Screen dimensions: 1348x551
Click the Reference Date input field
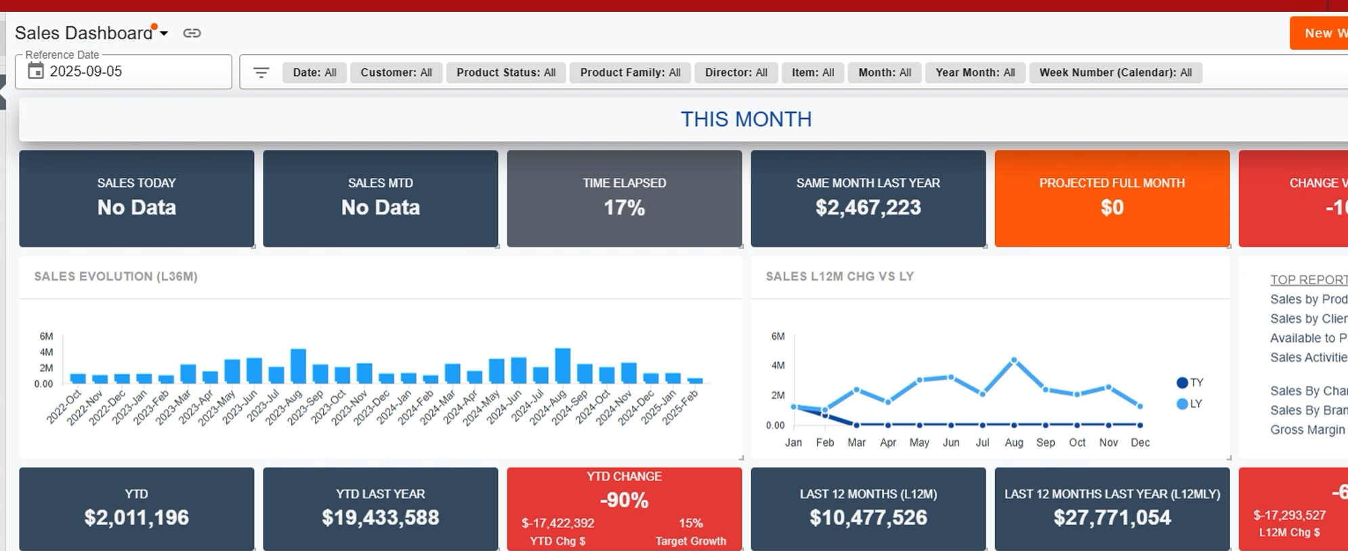coord(123,71)
